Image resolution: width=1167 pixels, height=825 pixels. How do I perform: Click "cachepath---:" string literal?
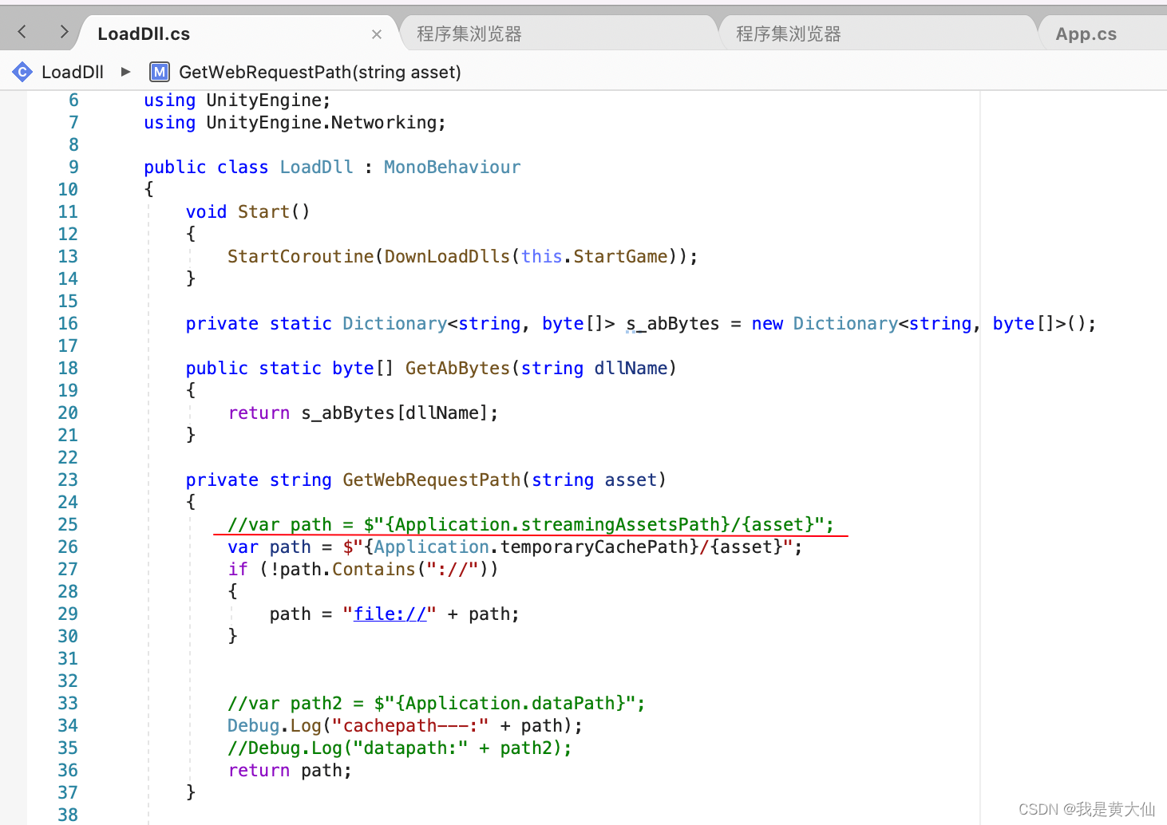point(410,725)
